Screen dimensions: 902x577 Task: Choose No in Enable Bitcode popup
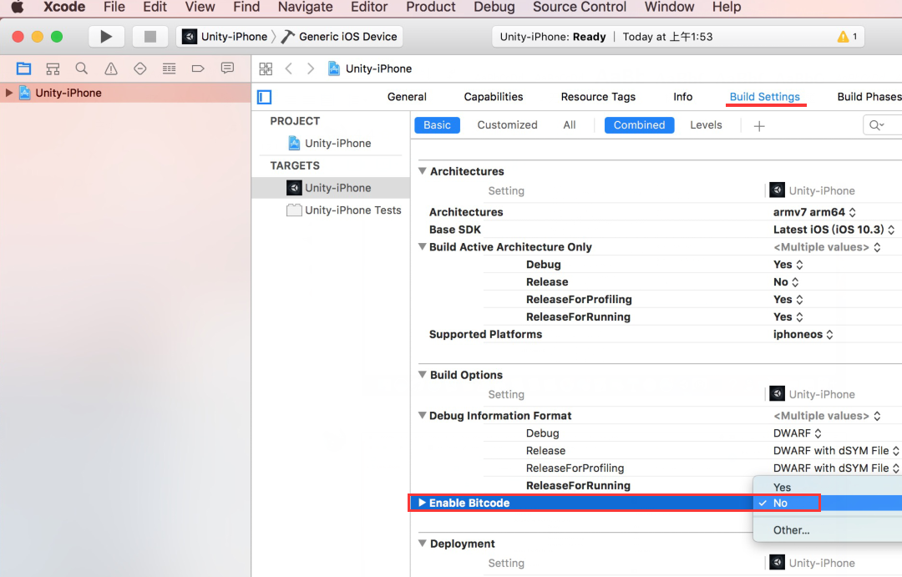click(x=828, y=503)
